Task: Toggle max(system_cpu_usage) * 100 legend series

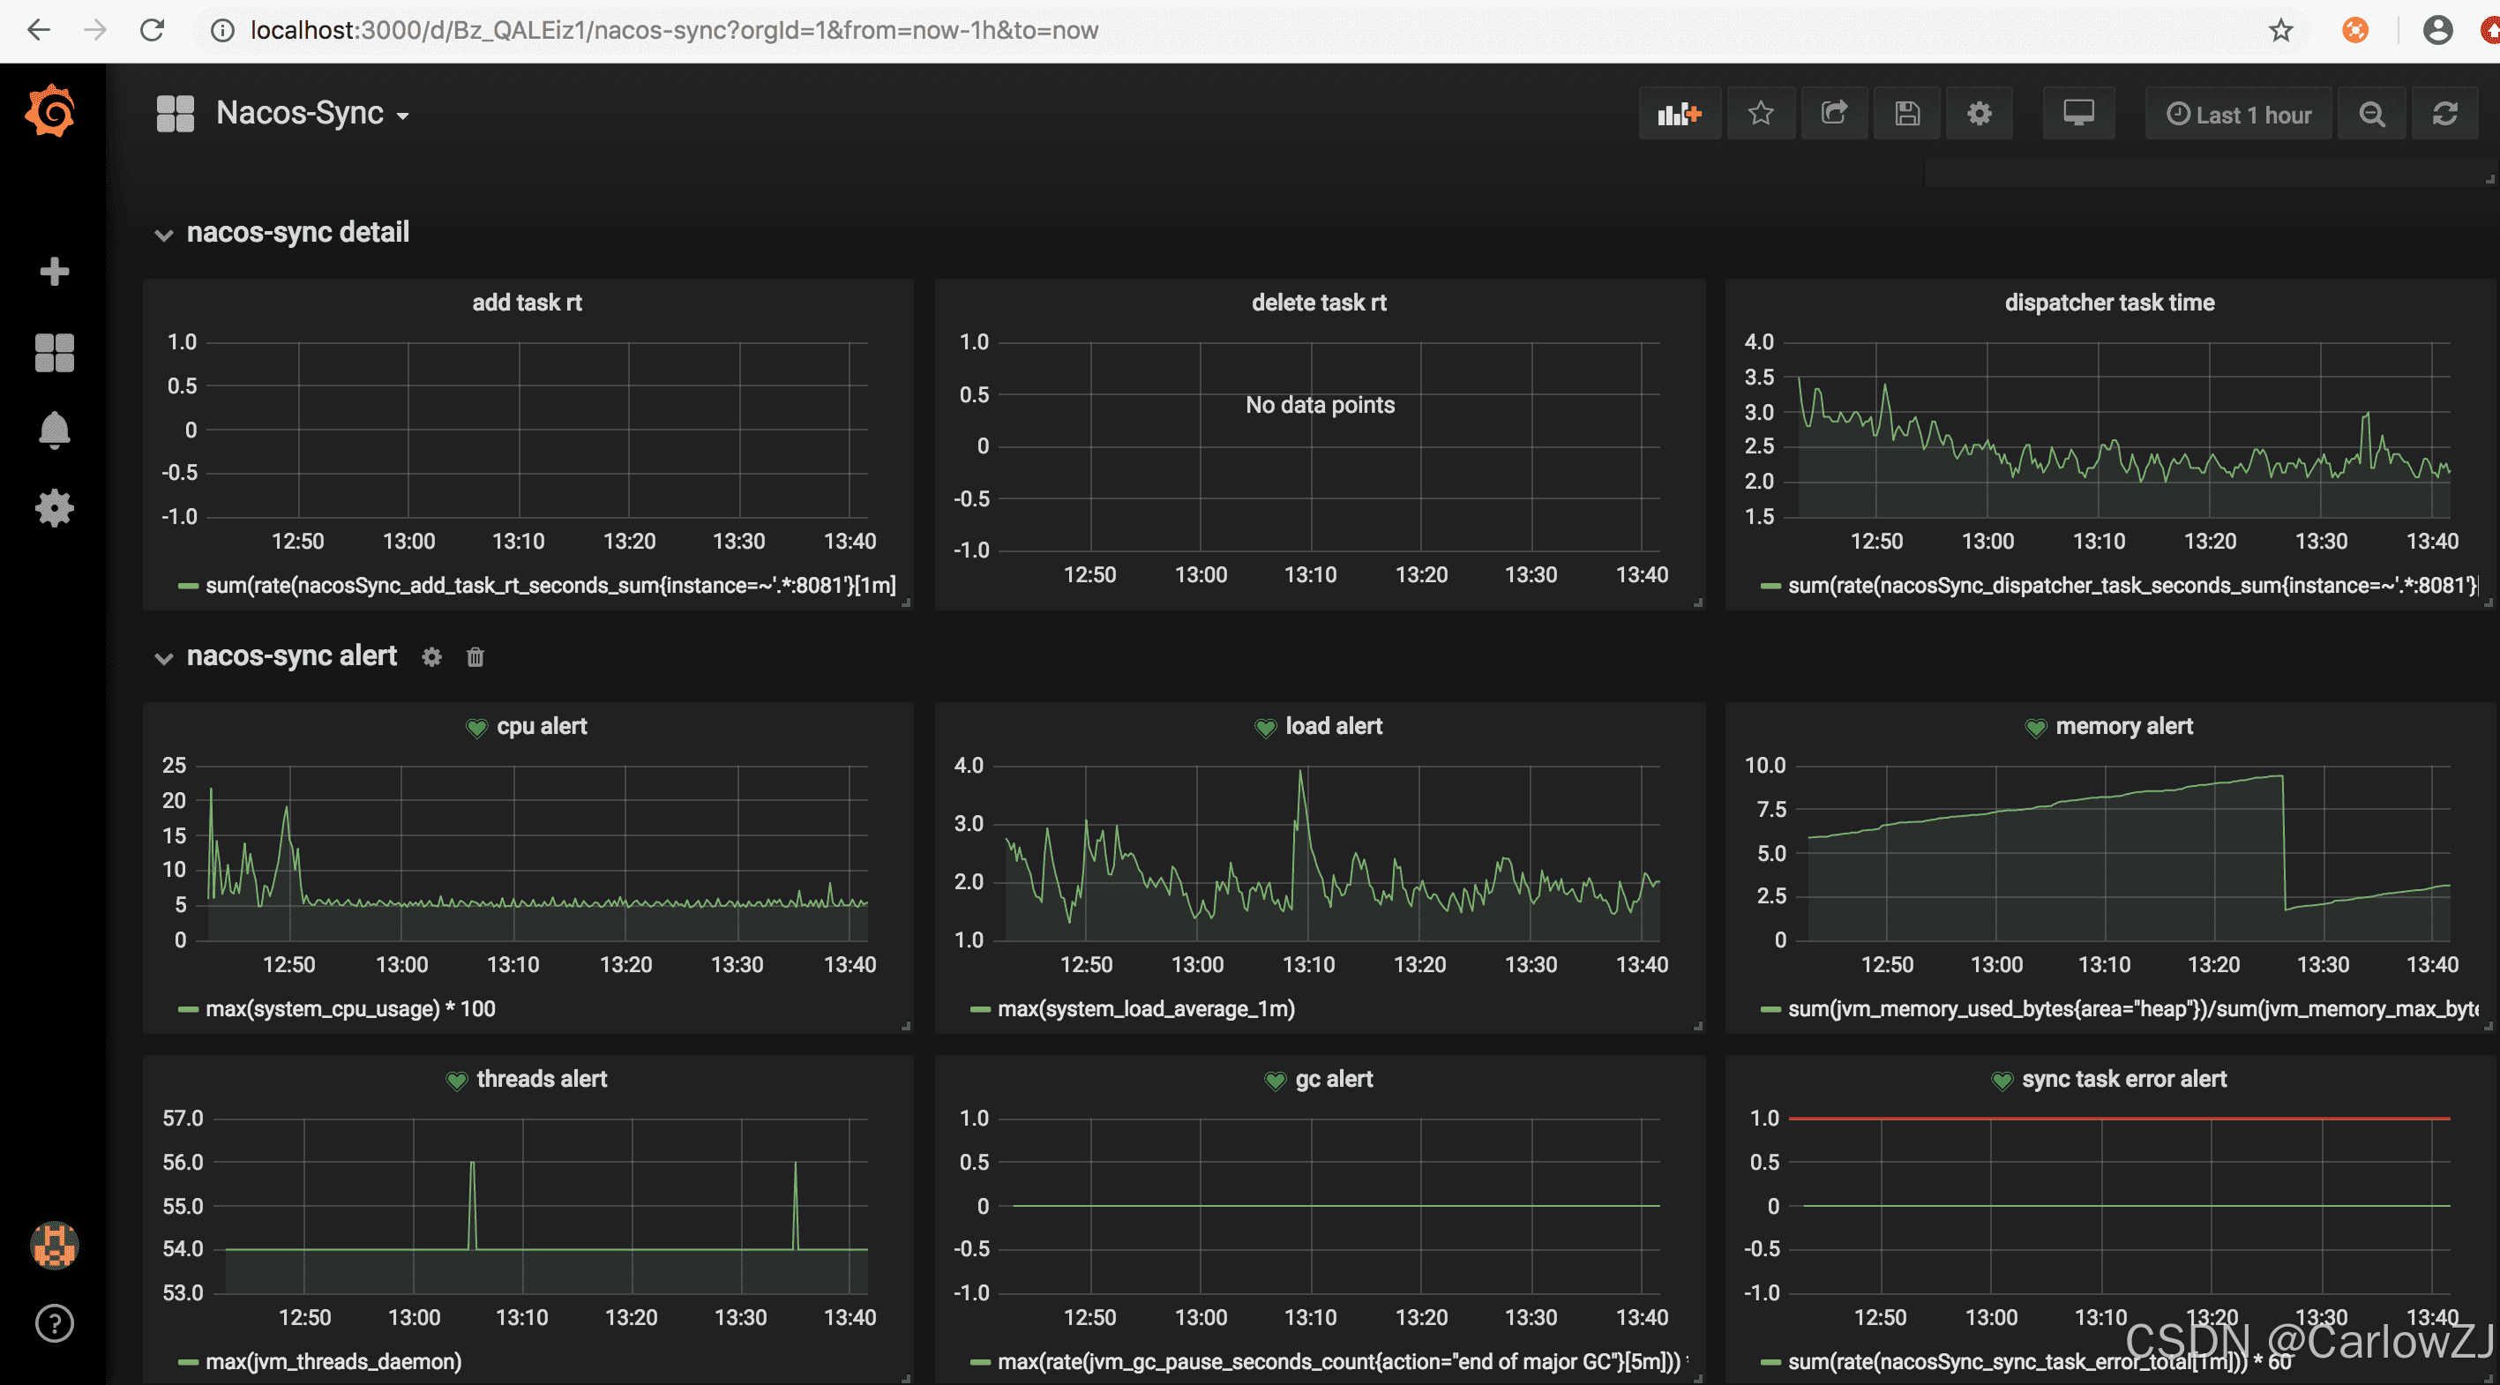Action: pyautogui.click(x=349, y=1008)
